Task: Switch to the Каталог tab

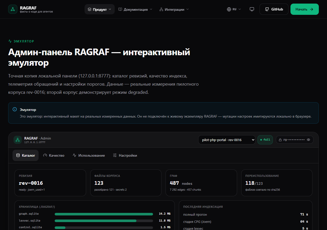Action: (26, 155)
